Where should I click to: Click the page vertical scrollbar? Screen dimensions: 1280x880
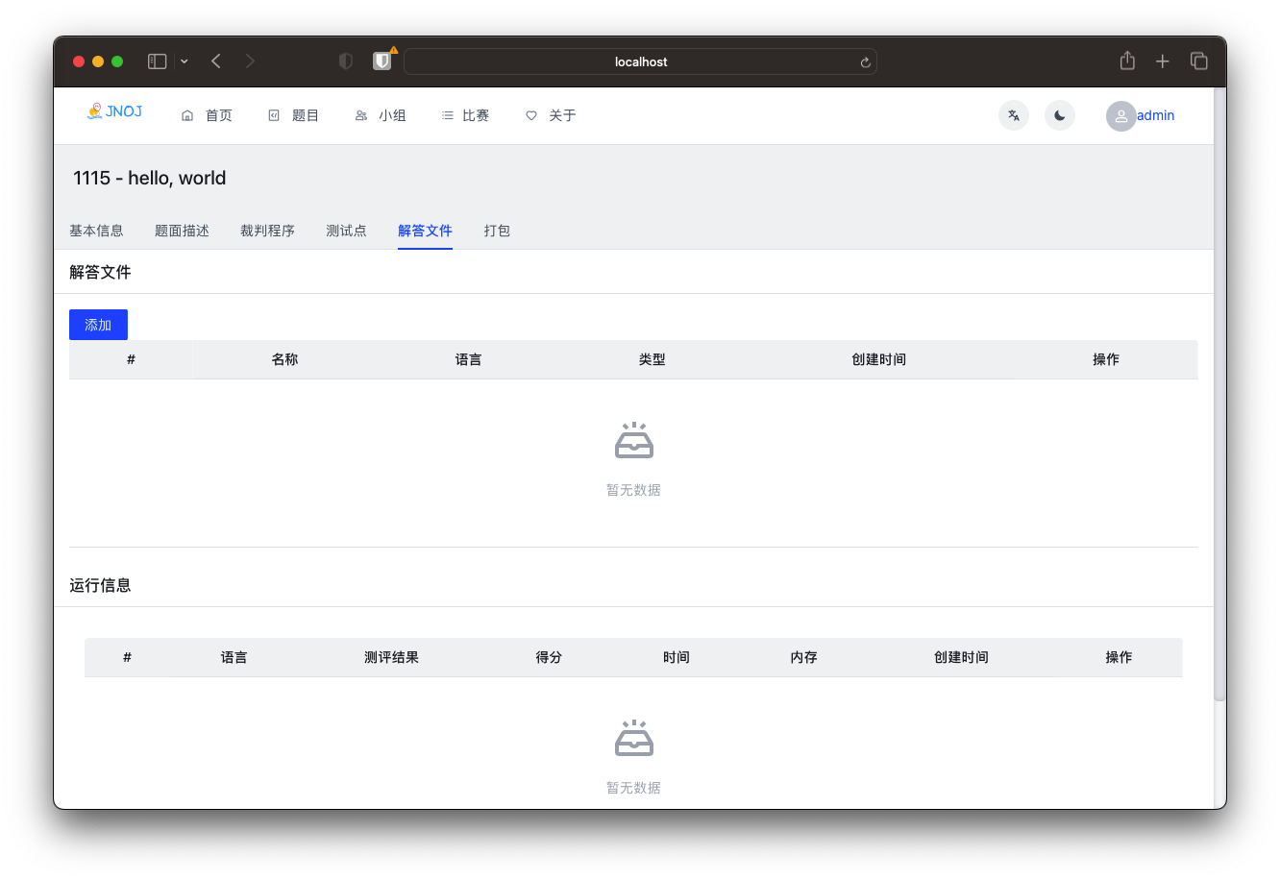[1219, 394]
